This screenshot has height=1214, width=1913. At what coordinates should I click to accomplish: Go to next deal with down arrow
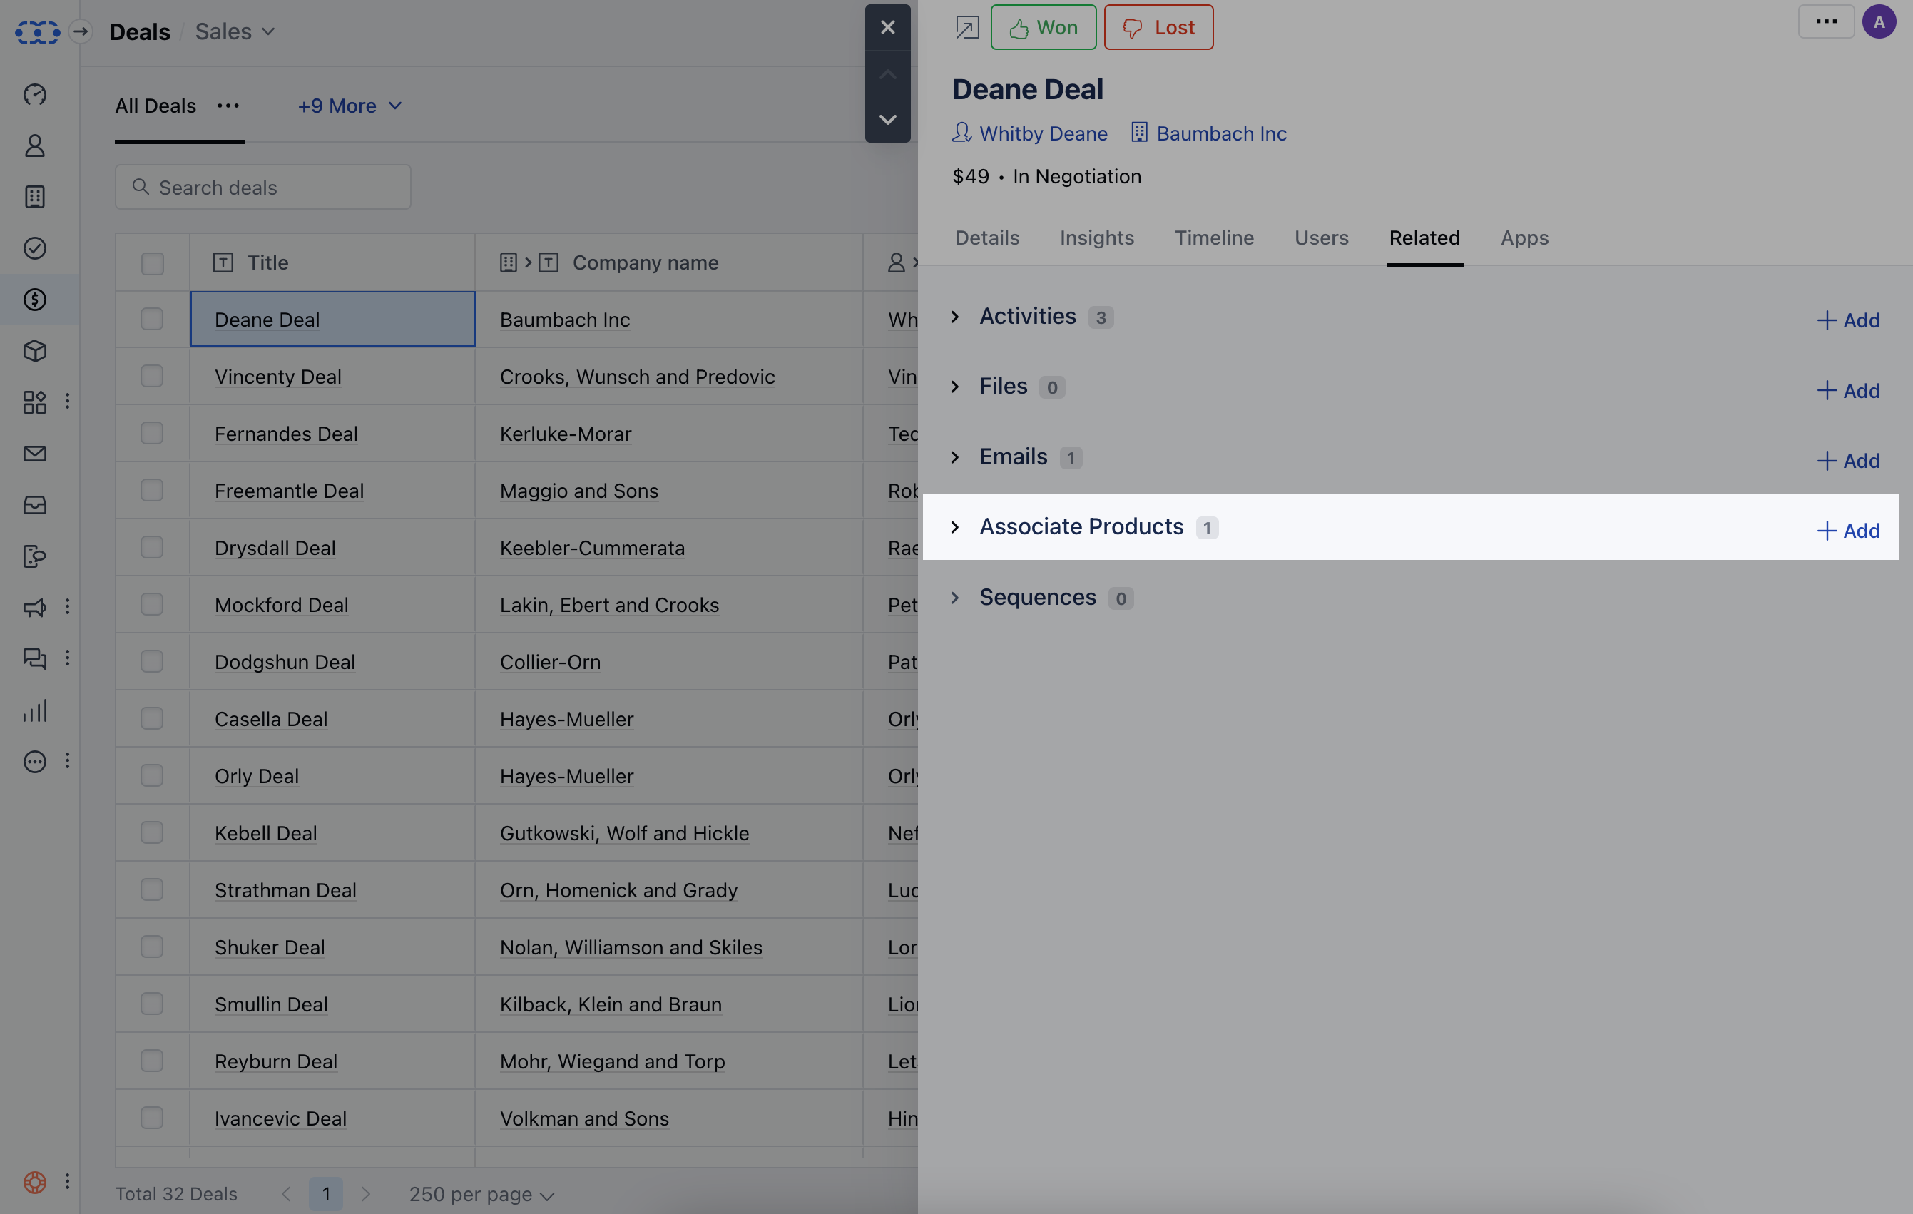point(888,119)
